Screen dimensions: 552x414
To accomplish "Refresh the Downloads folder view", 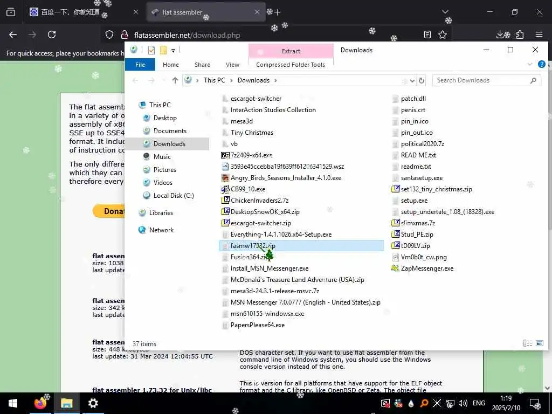I will click(422, 81).
